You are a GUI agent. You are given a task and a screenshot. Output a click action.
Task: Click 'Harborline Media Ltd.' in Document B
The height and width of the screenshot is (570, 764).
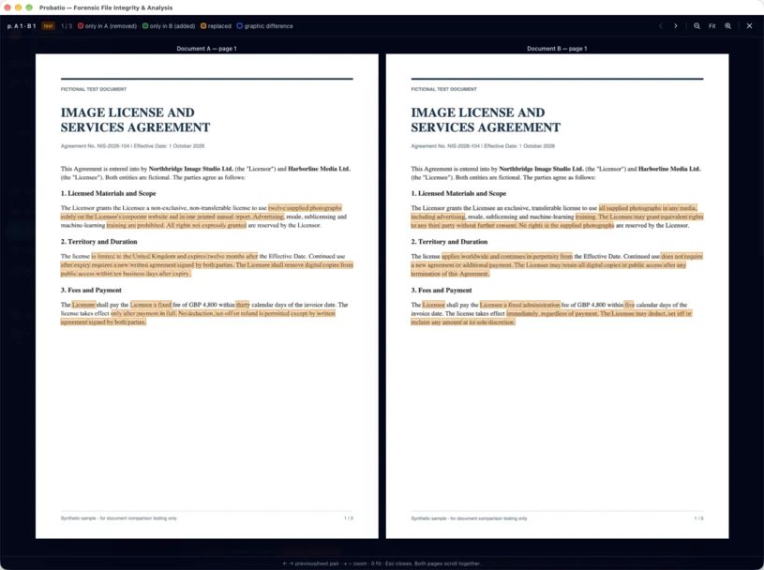[x=669, y=169]
